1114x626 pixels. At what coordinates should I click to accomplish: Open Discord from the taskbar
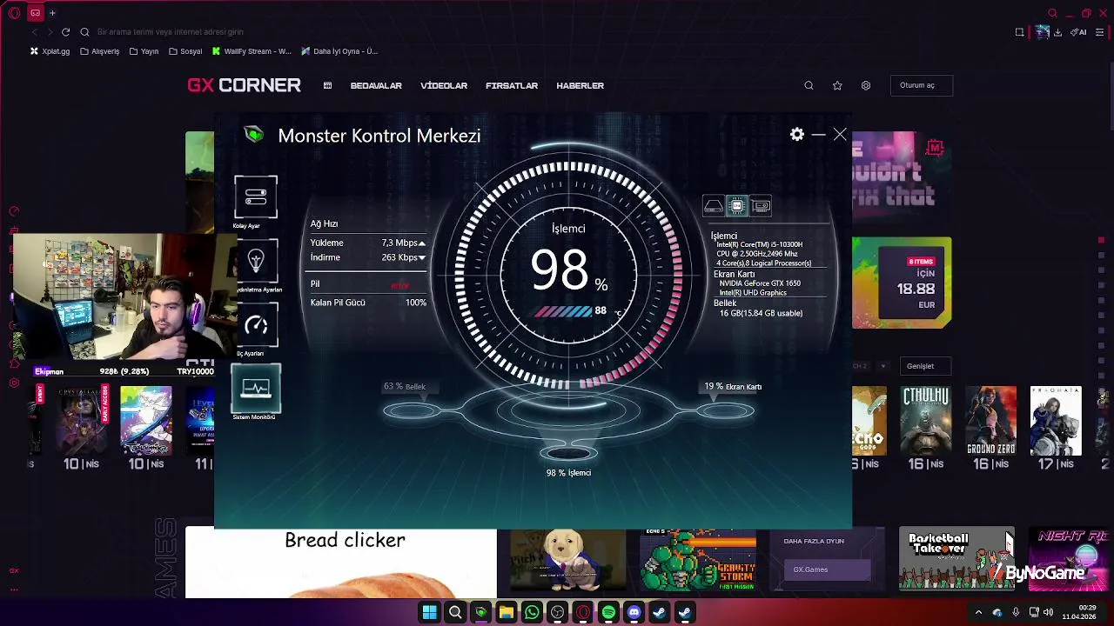coord(634,613)
